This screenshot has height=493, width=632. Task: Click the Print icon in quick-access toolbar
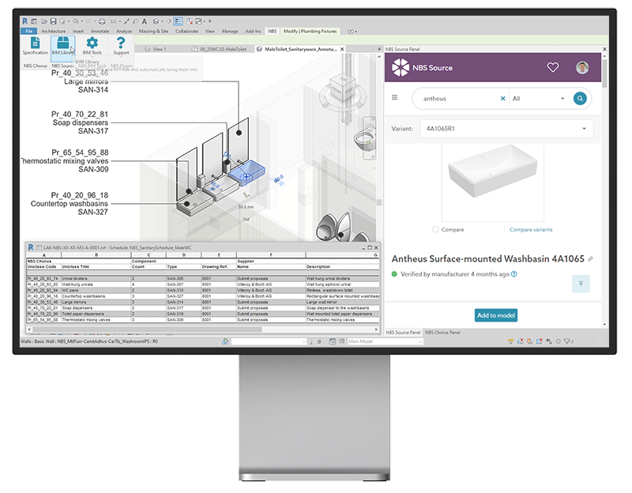click(102, 21)
